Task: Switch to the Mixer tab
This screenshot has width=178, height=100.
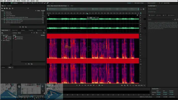Action: (x=72, y=6)
